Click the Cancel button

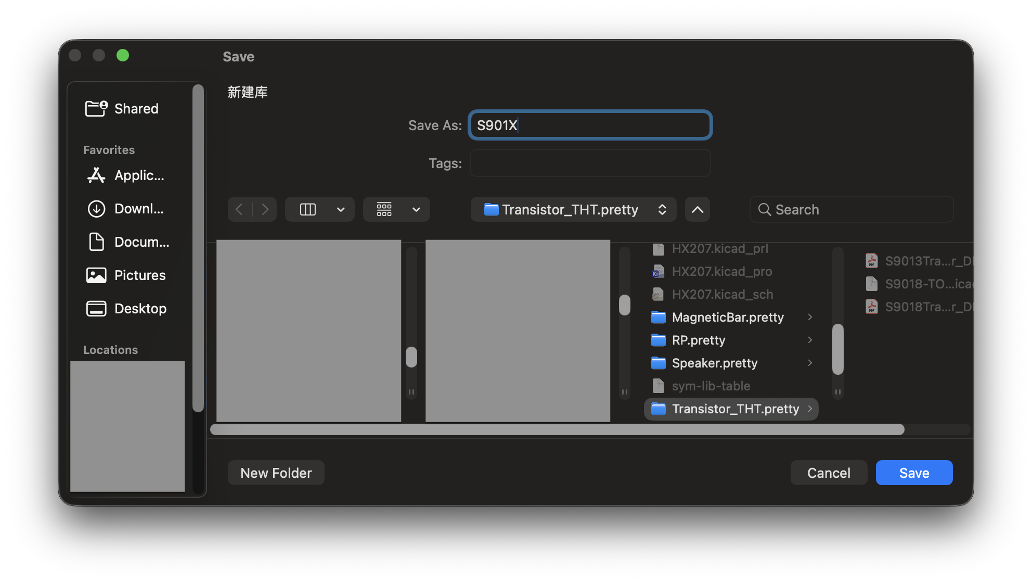point(829,473)
